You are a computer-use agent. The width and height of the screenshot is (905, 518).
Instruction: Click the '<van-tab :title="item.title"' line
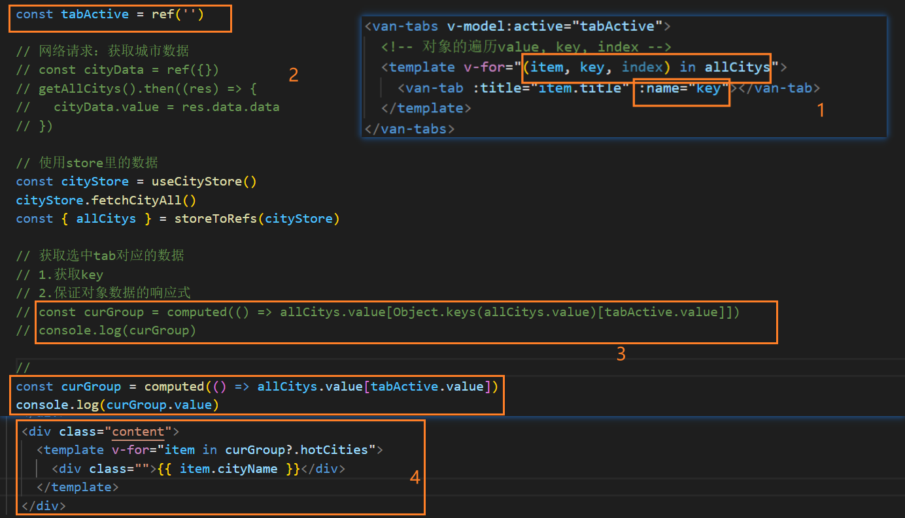pos(609,88)
